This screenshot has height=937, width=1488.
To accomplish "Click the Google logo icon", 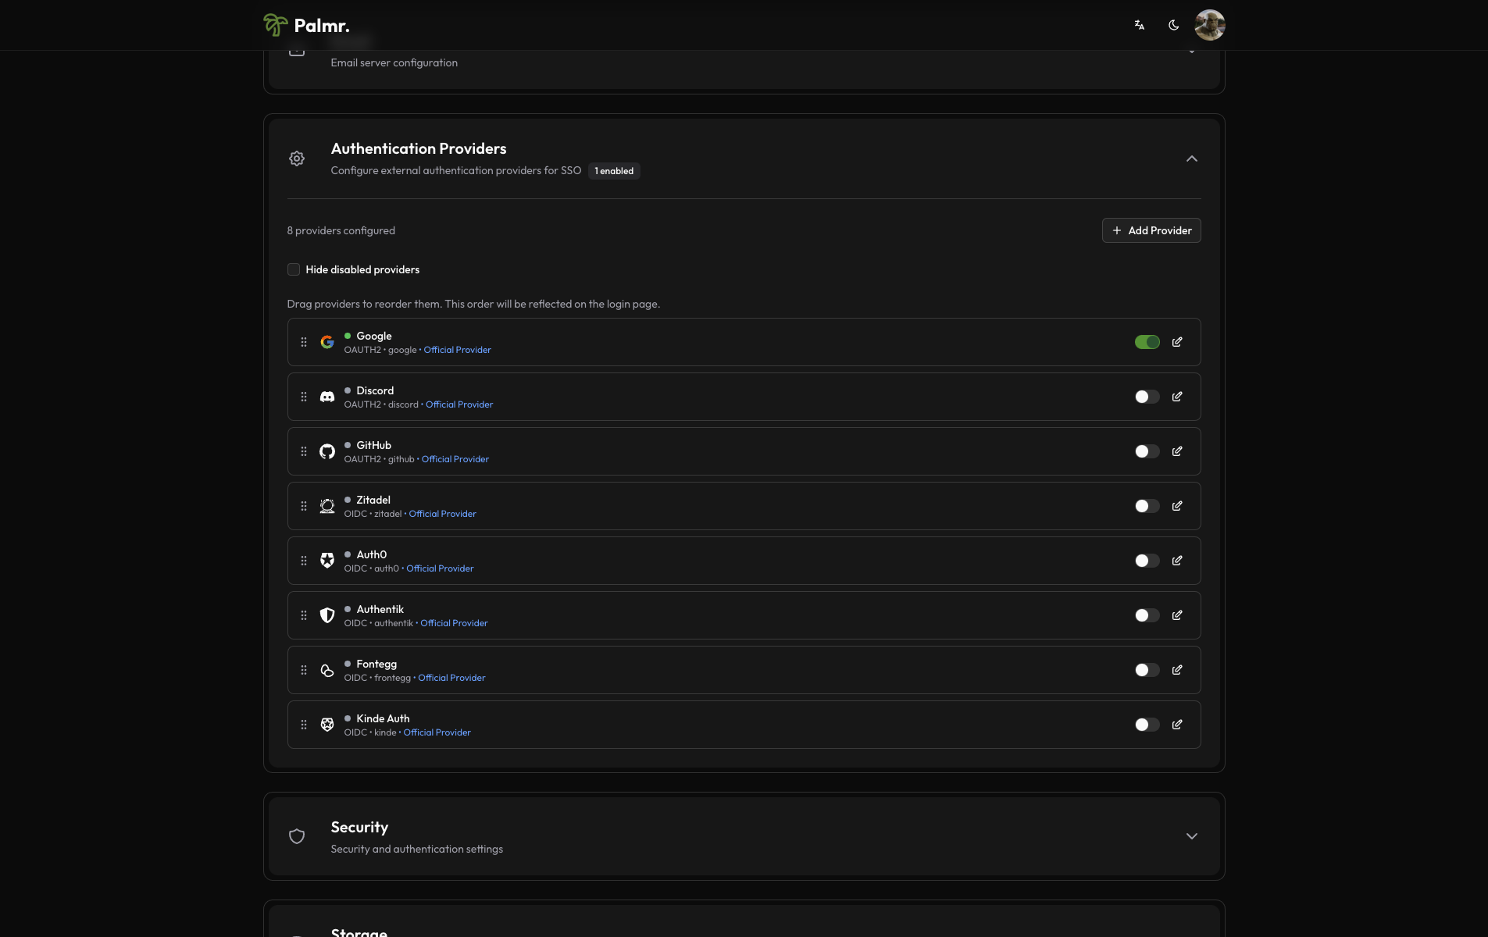I will (x=327, y=342).
